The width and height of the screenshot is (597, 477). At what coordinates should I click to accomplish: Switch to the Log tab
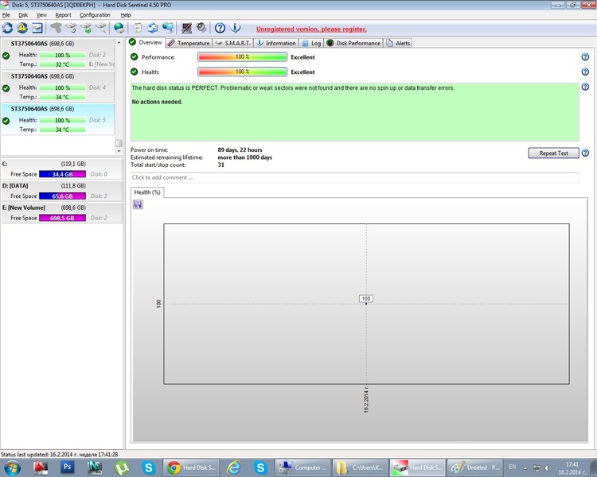[x=311, y=43]
